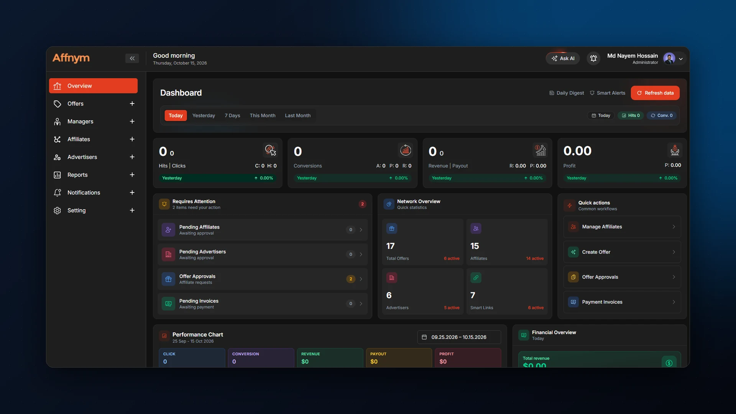Click the Today calendar chip on the right

point(601,115)
